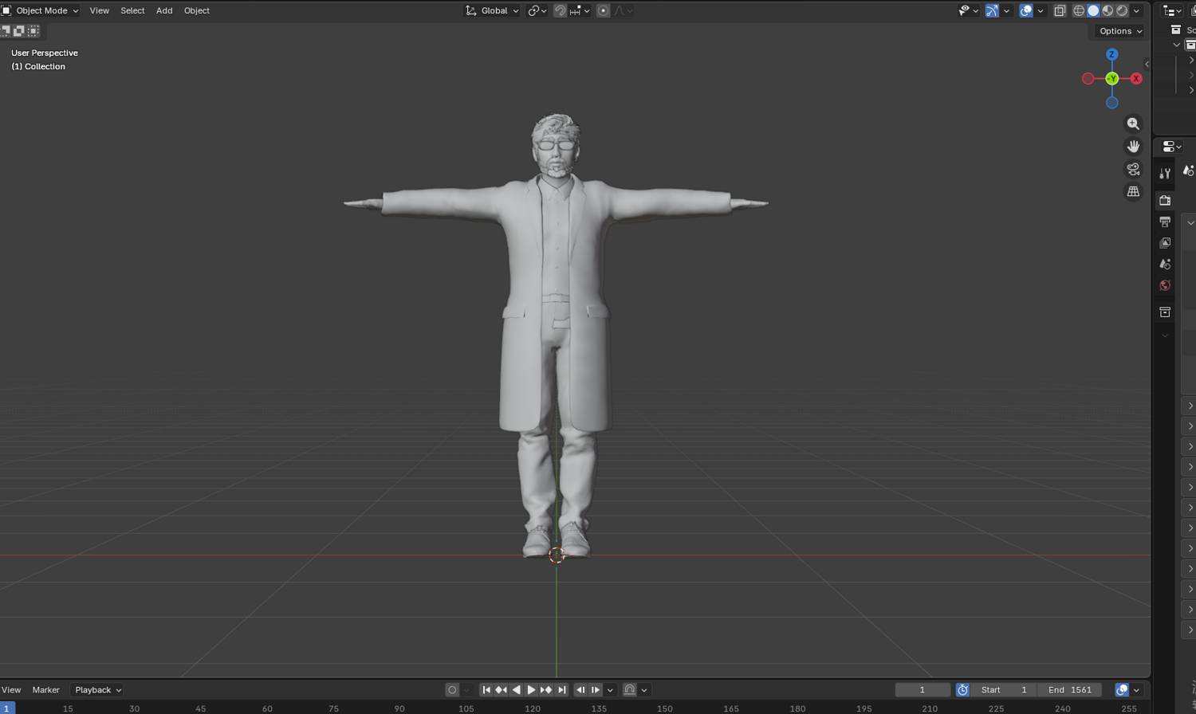Toggle the preview range clock icon
Viewport: 1196px width, 714px height.
click(962, 690)
